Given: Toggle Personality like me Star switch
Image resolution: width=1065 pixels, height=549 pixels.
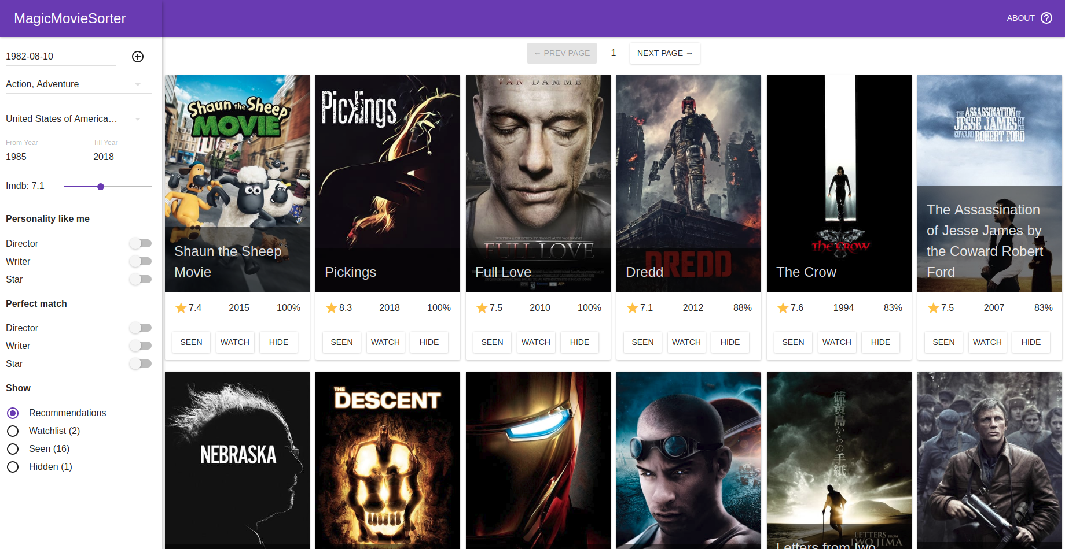Looking at the screenshot, I should [141, 279].
